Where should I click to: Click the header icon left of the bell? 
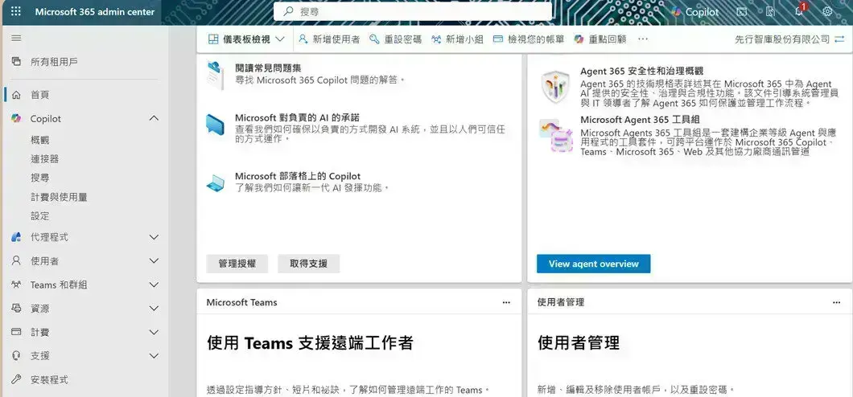coord(770,11)
